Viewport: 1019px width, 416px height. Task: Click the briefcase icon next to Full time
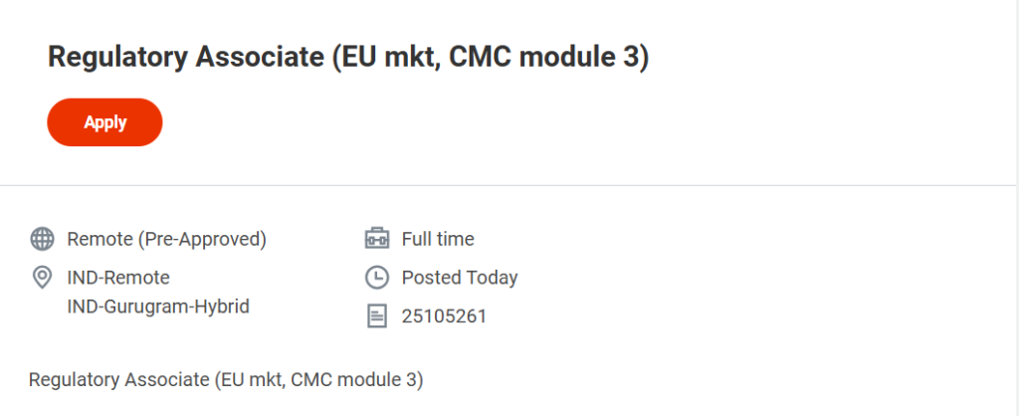[x=376, y=239]
